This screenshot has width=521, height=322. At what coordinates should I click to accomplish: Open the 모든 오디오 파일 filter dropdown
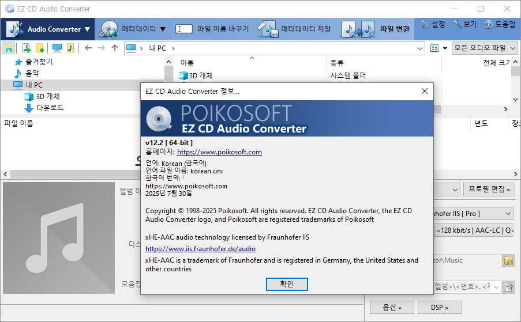click(485, 48)
